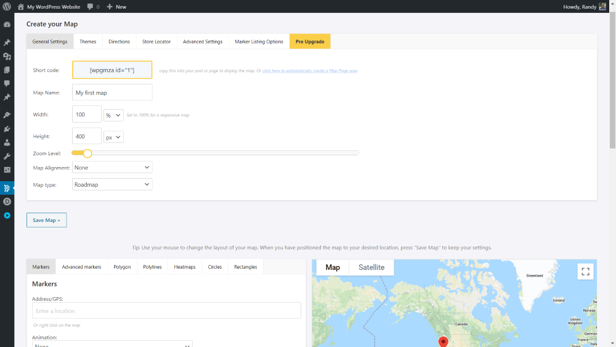
Task: Open Dashboard from sidebar gauge icon
Action: (x=7, y=25)
